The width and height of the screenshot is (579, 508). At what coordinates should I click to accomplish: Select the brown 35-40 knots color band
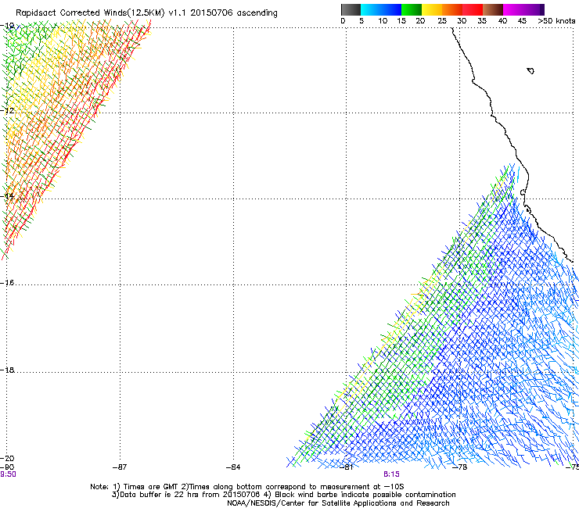493,9
